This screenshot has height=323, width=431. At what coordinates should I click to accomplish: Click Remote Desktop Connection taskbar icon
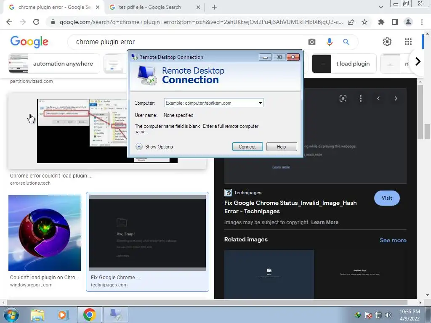(116, 315)
